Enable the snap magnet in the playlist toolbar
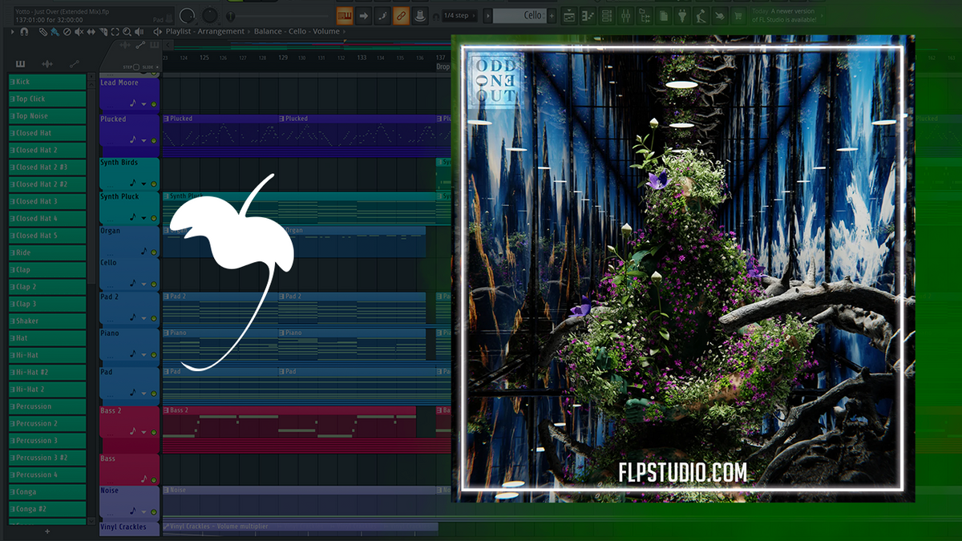This screenshot has width=962, height=541. (24, 32)
